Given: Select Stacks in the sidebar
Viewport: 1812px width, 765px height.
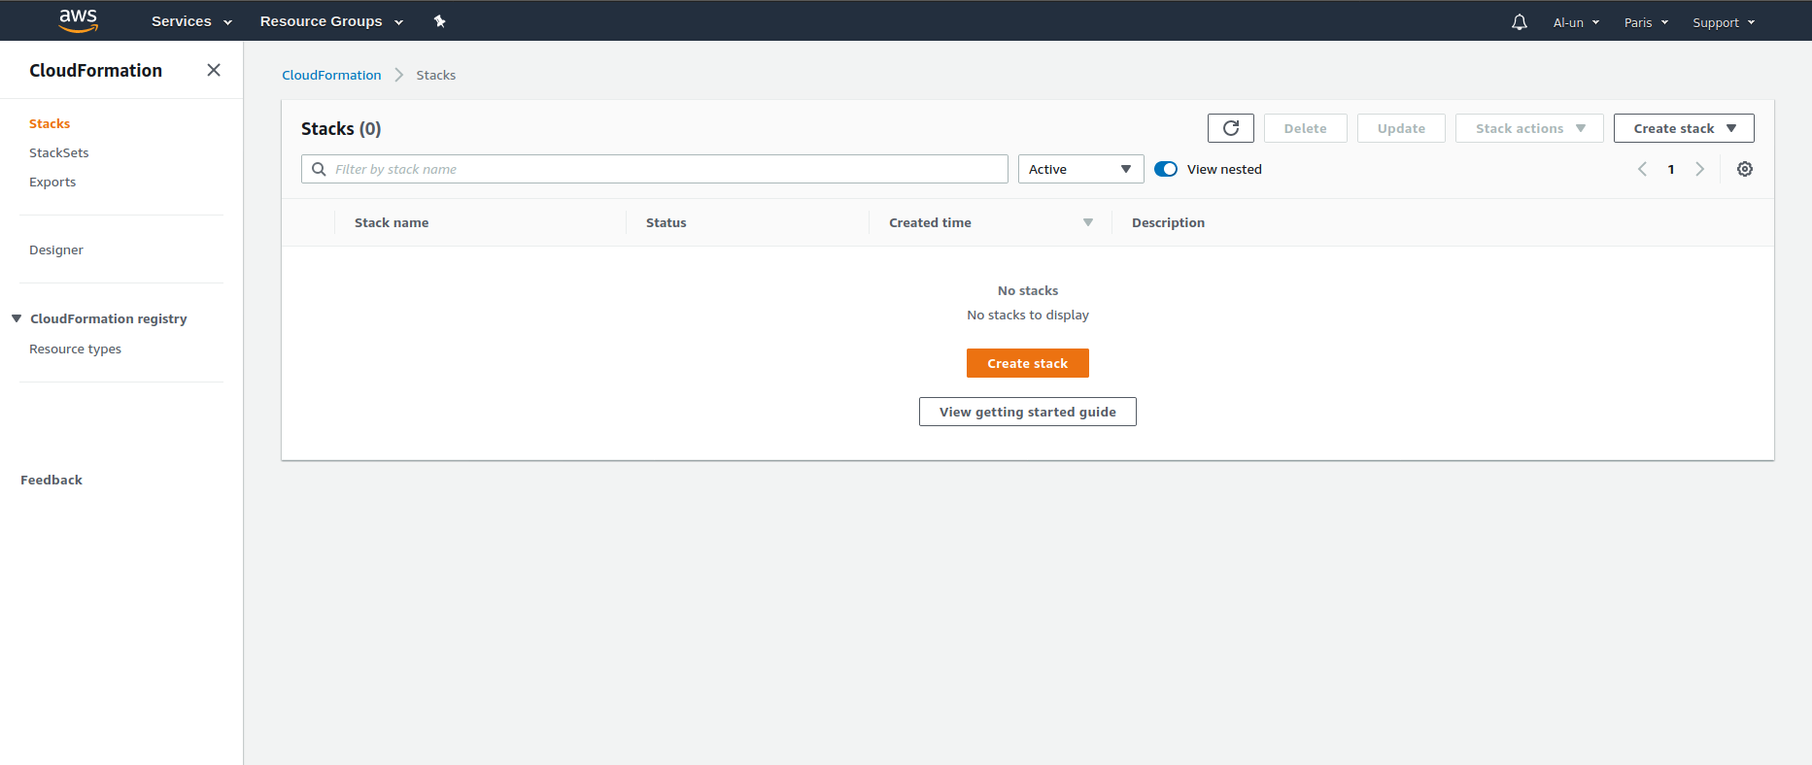Looking at the screenshot, I should [x=50, y=123].
